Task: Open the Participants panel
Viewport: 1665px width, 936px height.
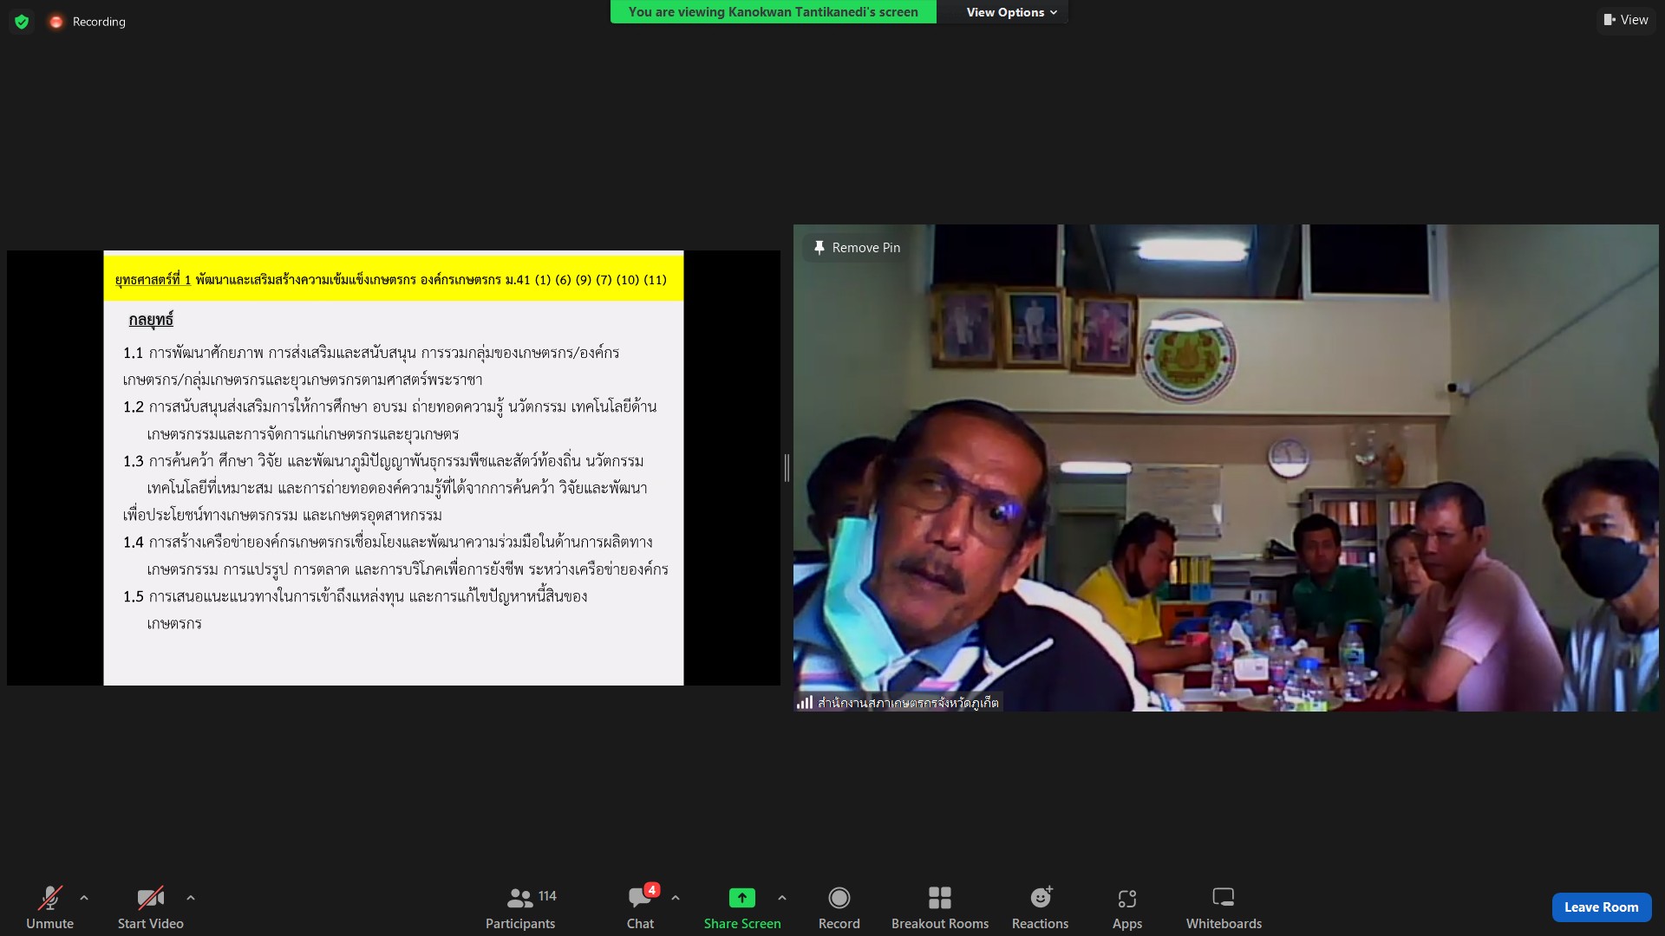Action: pos(520,907)
